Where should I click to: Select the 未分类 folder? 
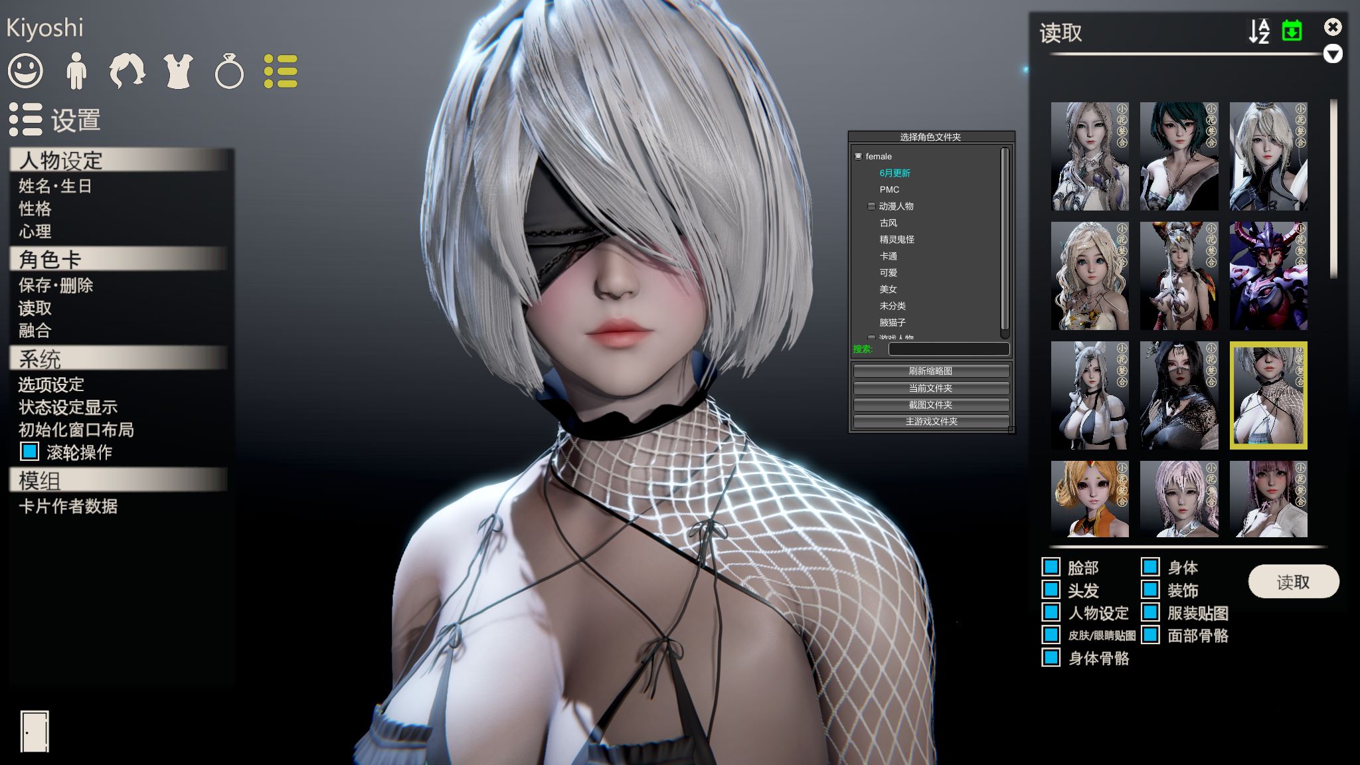pyautogui.click(x=892, y=306)
